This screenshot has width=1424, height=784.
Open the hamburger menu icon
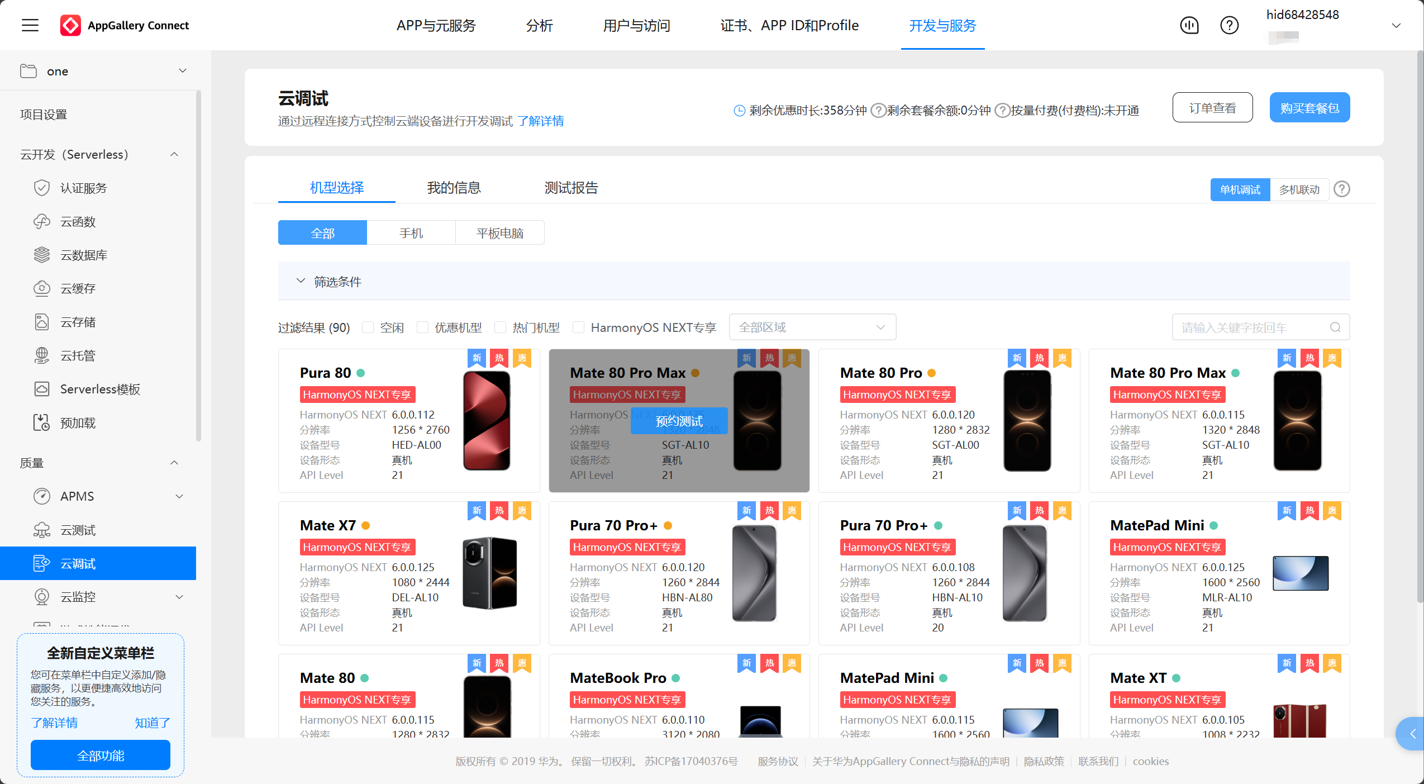point(30,25)
